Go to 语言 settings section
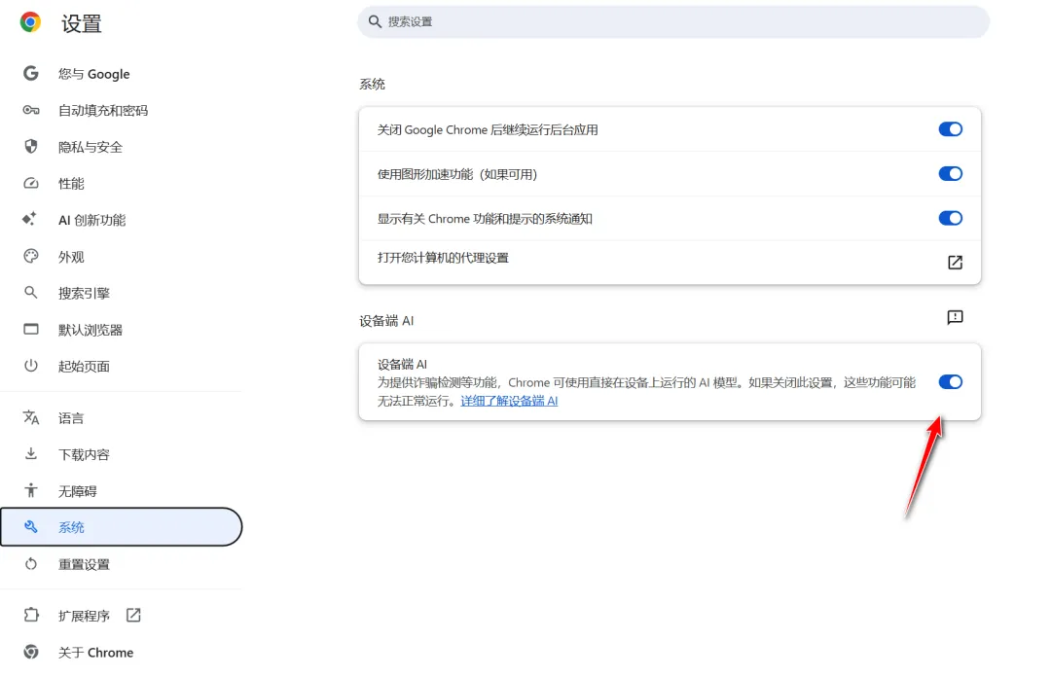1051x676 pixels. point(71,418)
